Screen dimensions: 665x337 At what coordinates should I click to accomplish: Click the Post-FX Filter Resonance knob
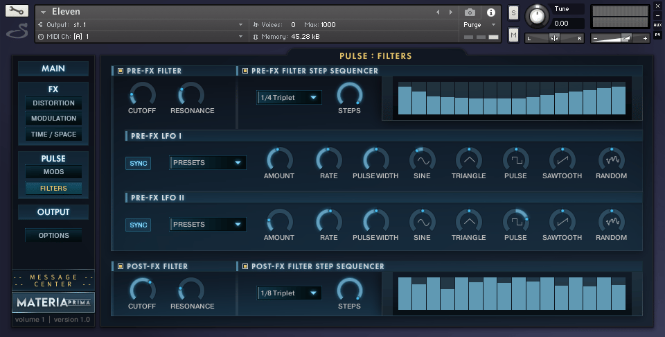[191, 291]
